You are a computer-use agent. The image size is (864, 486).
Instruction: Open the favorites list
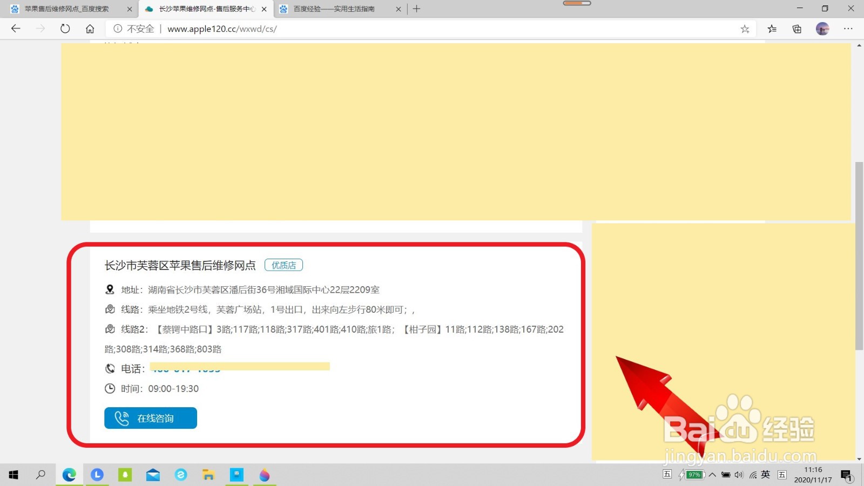point(772,29)
